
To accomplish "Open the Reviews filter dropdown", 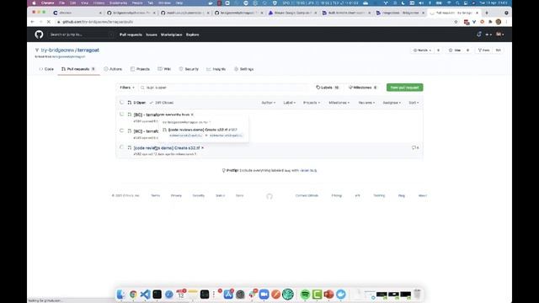I will tap(366, 103).
